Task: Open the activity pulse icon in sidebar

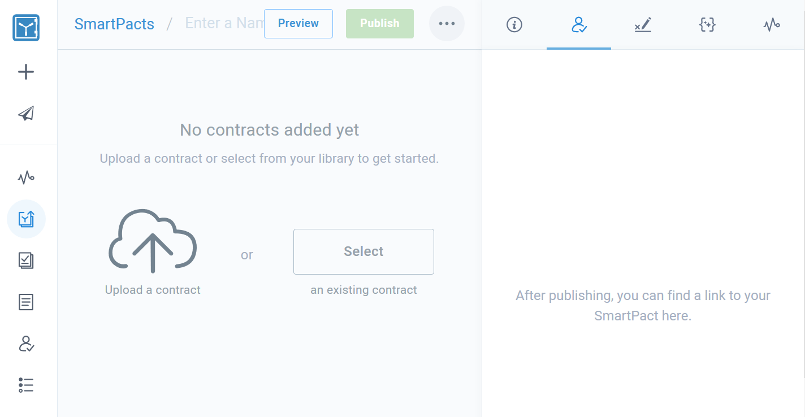Action: tap(26, 178)
